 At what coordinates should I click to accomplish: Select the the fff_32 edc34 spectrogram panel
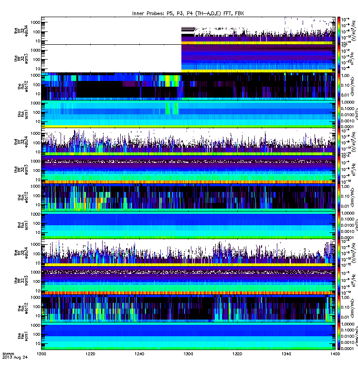point(188,252)
